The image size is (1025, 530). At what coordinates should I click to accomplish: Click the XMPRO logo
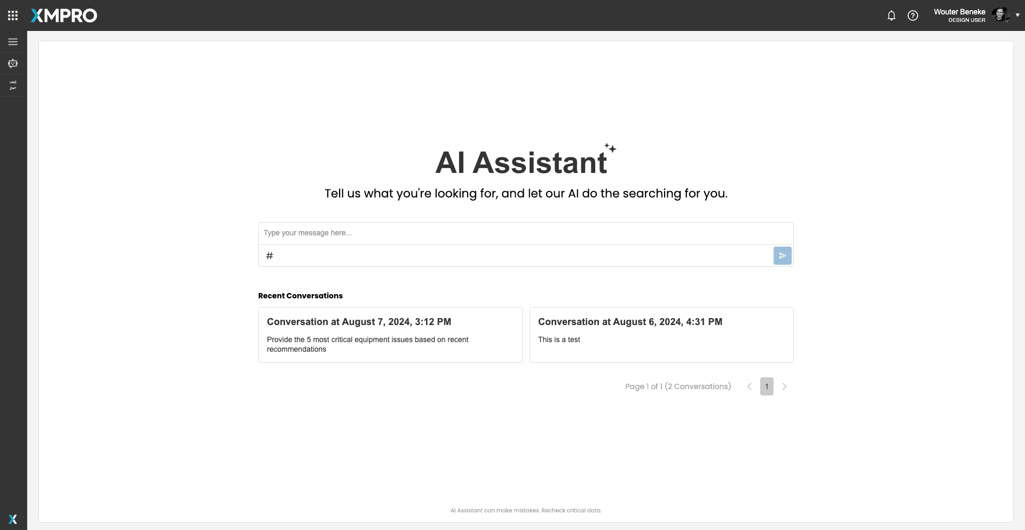(64, 15)
